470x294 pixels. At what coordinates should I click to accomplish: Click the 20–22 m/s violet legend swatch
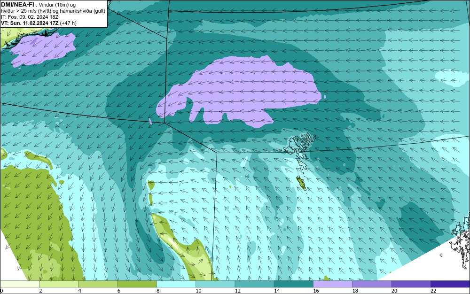coord(411,284)
